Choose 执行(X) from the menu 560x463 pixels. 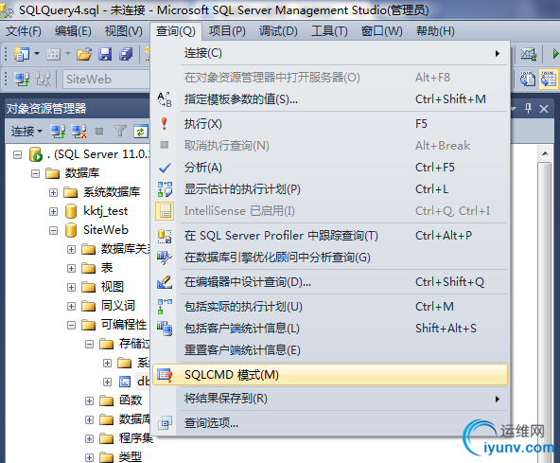(330, 124)
